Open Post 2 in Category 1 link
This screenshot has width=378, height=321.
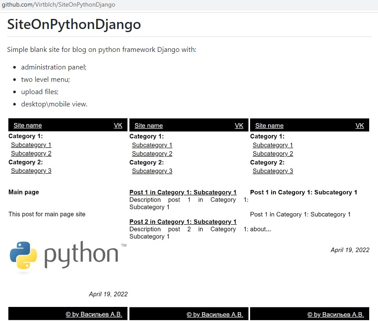183,222
